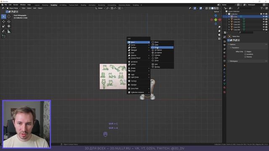Open the viewport Select header menu

(x=29, y=8)
